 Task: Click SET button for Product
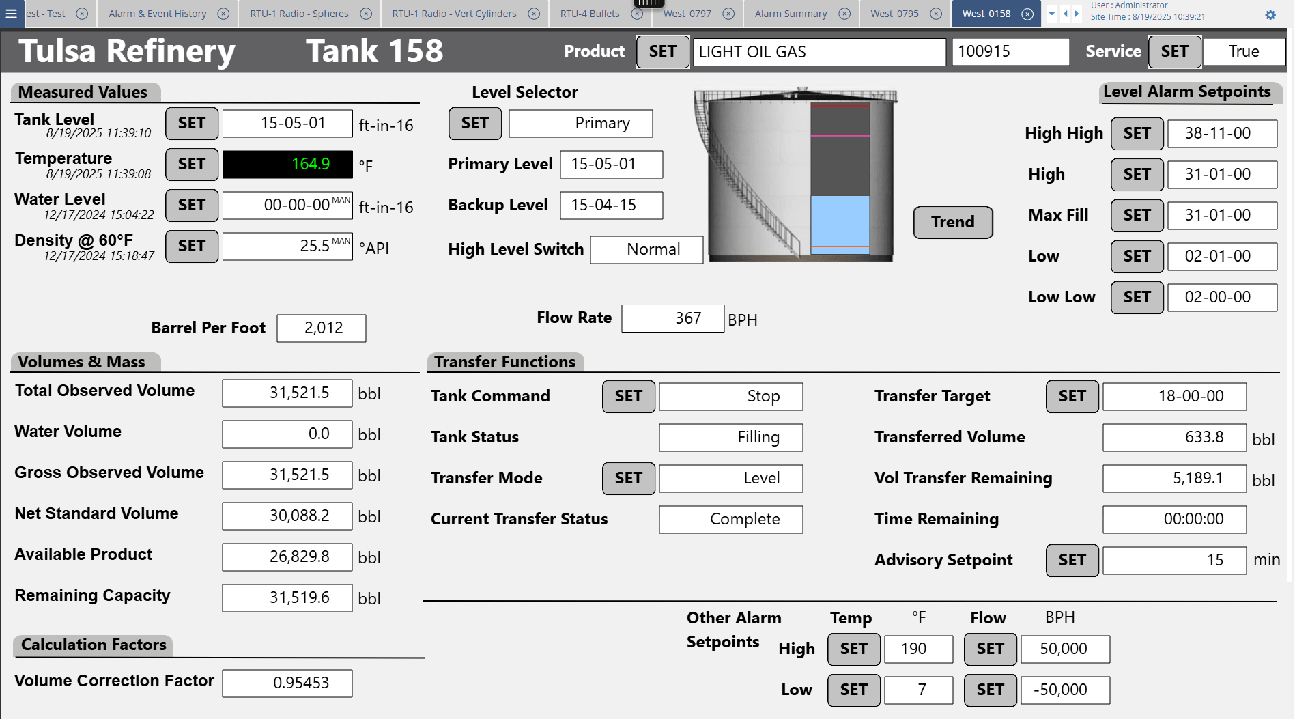pyautogui.click(x=662, y=52)
